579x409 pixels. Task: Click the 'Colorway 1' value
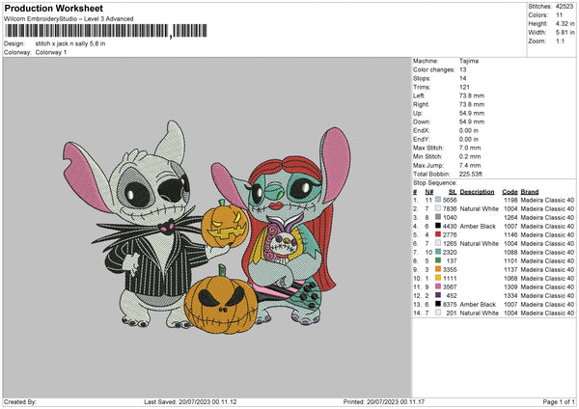pos(51,52)
